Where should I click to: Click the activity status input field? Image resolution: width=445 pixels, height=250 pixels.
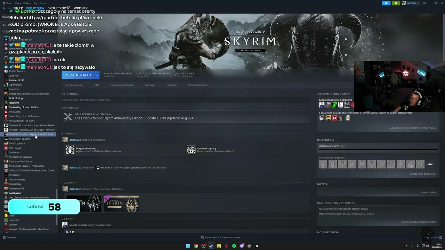pos(186,100)
